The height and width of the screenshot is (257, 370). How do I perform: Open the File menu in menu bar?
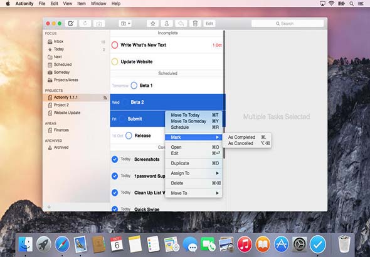click(42, 4)
